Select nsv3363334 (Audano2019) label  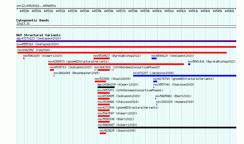[175, 102]
